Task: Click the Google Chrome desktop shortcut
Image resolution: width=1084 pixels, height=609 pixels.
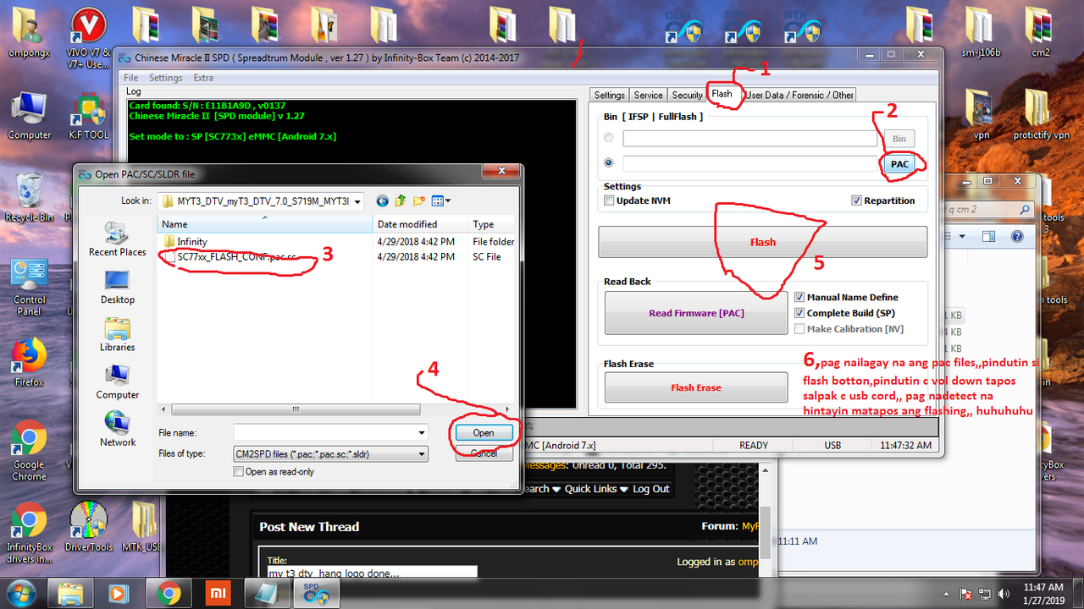Action: 28,450
